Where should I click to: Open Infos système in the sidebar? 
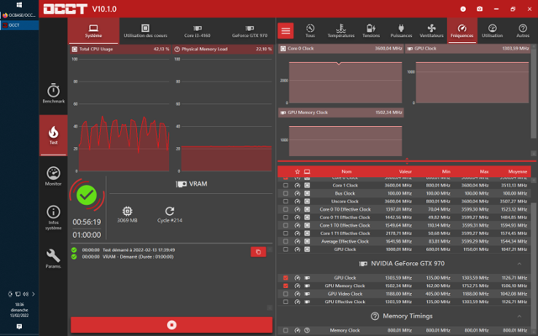click(53, 218)
